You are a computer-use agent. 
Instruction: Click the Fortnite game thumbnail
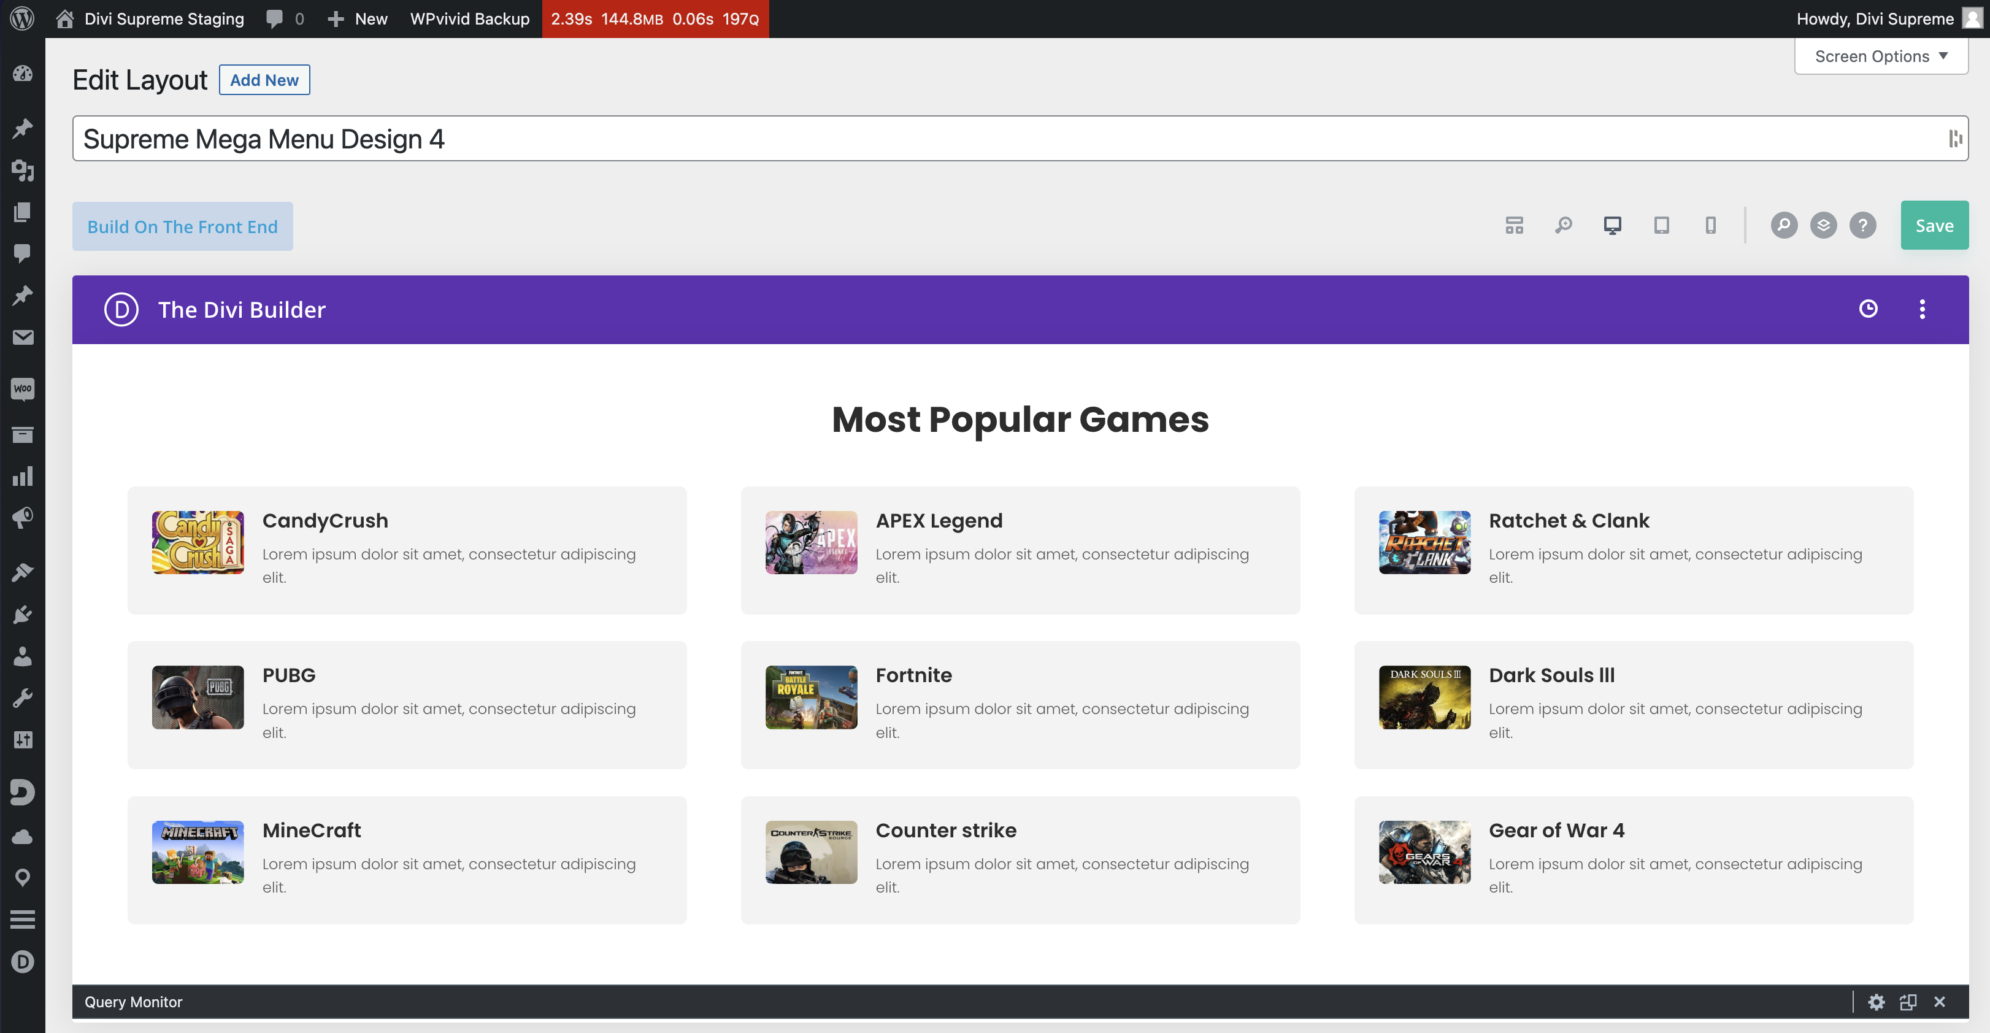tap(811, 697)
